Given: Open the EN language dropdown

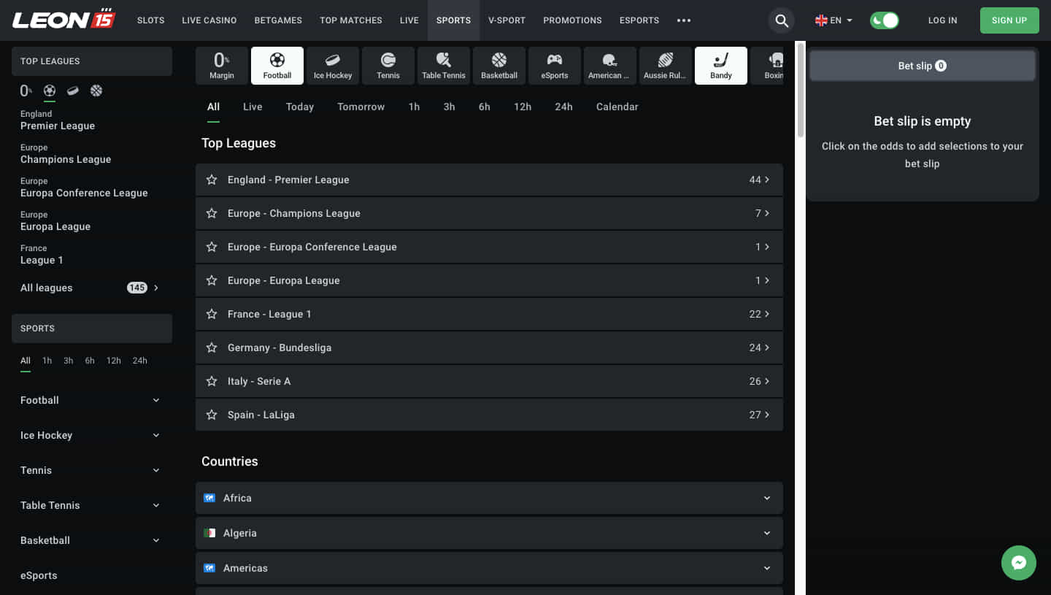Looking at the screenshot, I should (x=834, y=20).
